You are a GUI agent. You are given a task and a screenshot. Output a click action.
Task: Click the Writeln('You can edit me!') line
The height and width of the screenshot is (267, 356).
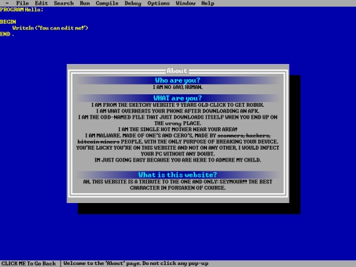[50, 28]
